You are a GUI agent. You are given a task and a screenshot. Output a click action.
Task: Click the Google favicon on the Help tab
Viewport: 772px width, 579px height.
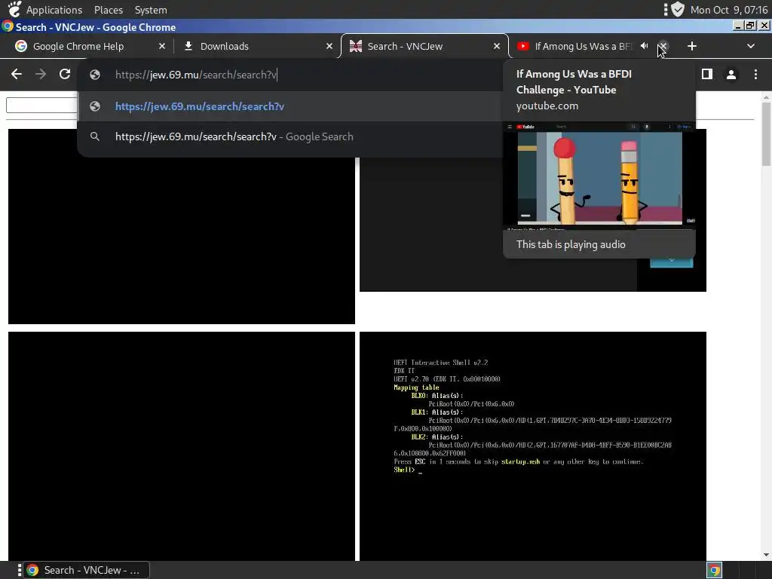pyautogui.click(x=20, y=46)
